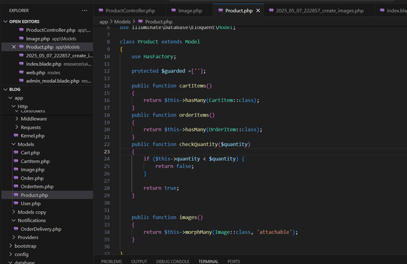Viewport: 407px width, 264px height.
Task: Switch to Debug Console panel tab
Action: click(x=172, y=261)
